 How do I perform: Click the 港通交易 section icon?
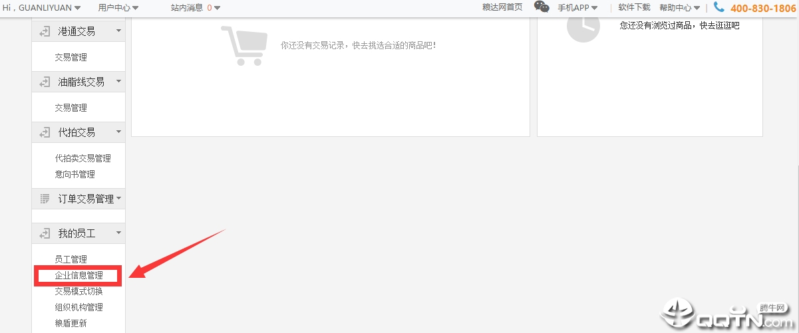click(x=45, y=31)
